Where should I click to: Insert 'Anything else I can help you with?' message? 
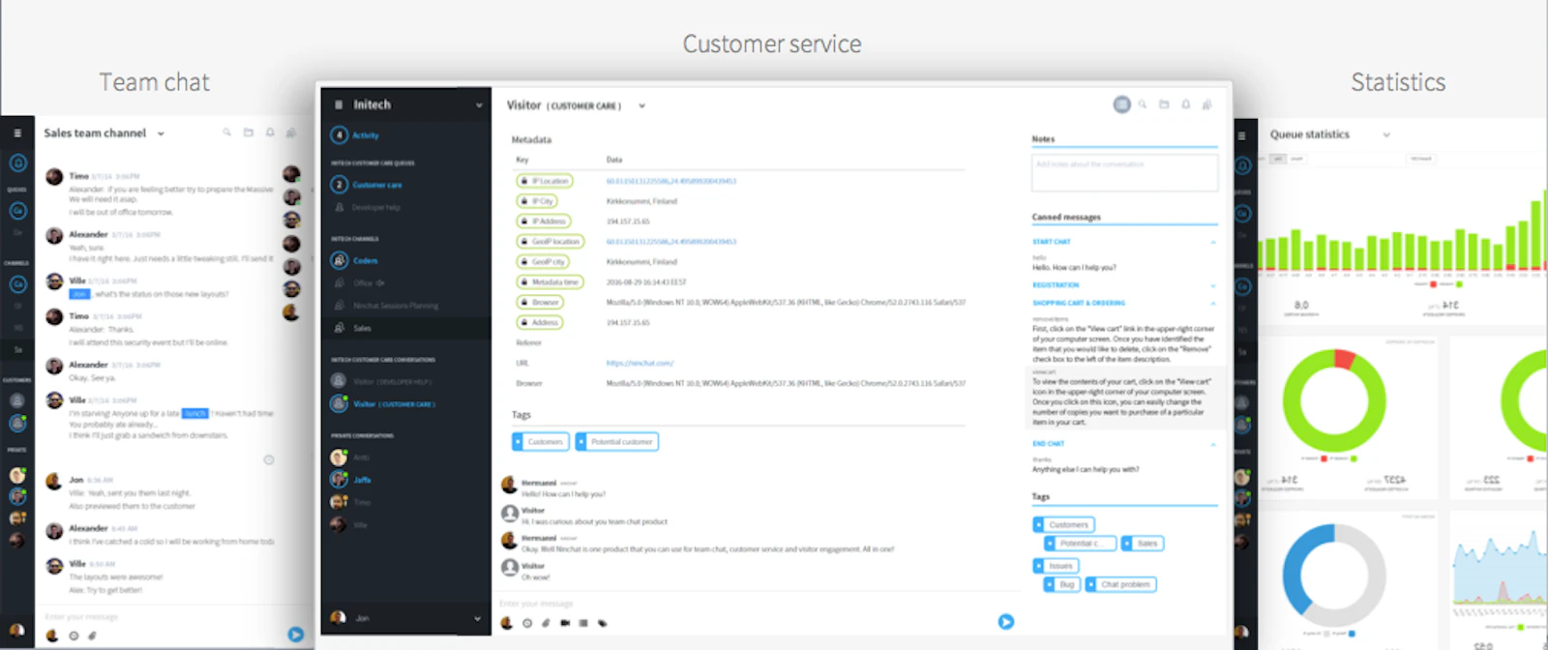[1086, 469]
